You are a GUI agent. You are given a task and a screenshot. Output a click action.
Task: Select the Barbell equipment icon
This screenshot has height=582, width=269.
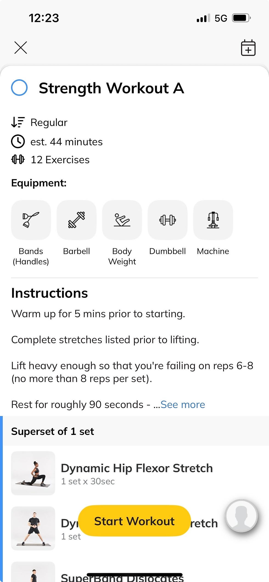(x=76, y=220)
